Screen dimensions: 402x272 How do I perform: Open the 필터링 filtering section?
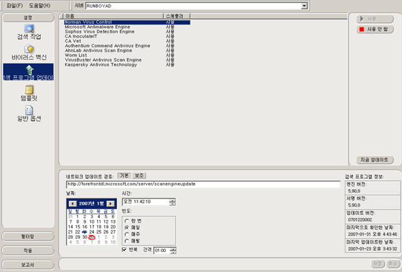pos(28,236)
